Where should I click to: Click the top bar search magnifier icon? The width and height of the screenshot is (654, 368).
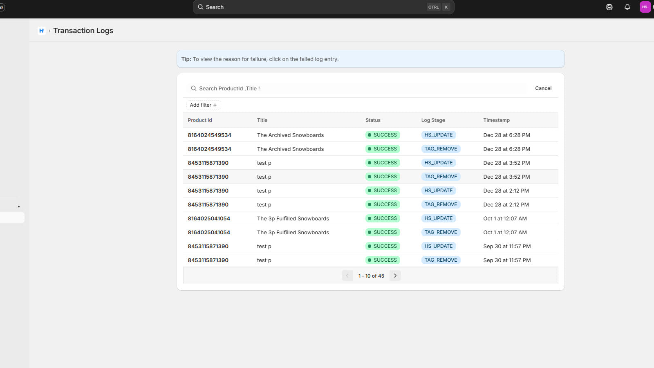(201, 7)
